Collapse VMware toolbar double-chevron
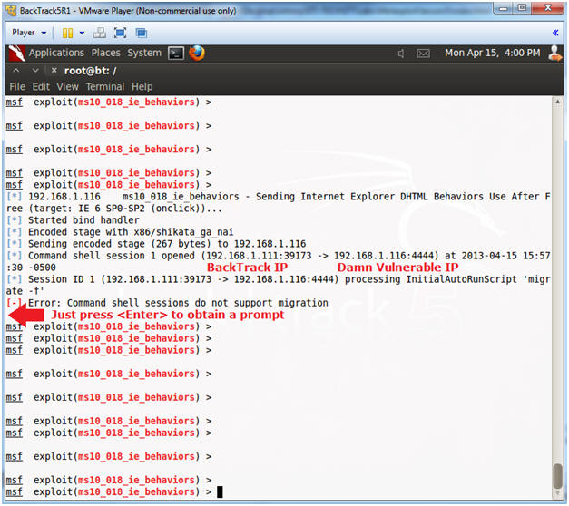The image size is (569, 506). click(555, 33)
